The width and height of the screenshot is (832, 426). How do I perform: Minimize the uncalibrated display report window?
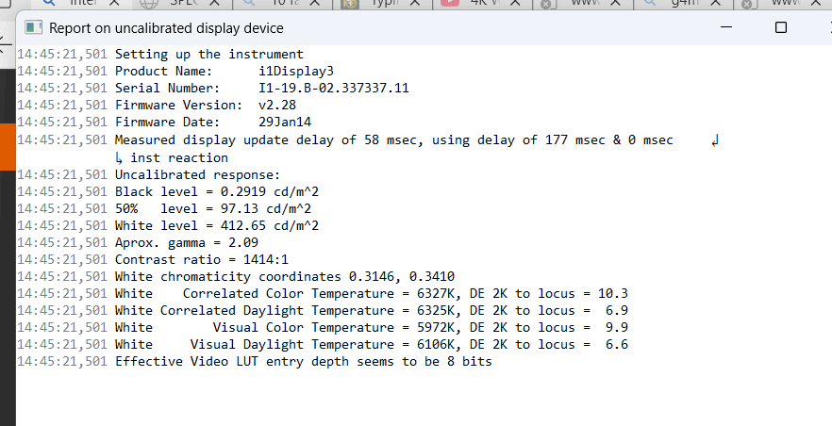coord(726,27)
